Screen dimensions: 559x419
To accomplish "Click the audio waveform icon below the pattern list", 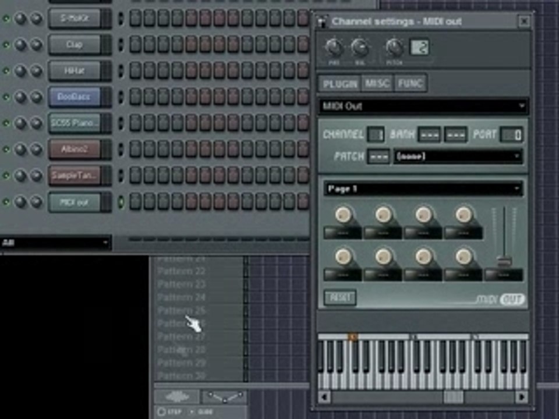I will click(x=177, y=396).
